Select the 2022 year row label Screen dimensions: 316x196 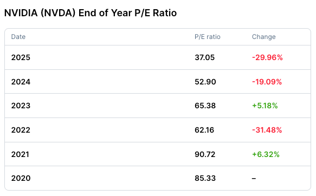[x=21, y=130]
